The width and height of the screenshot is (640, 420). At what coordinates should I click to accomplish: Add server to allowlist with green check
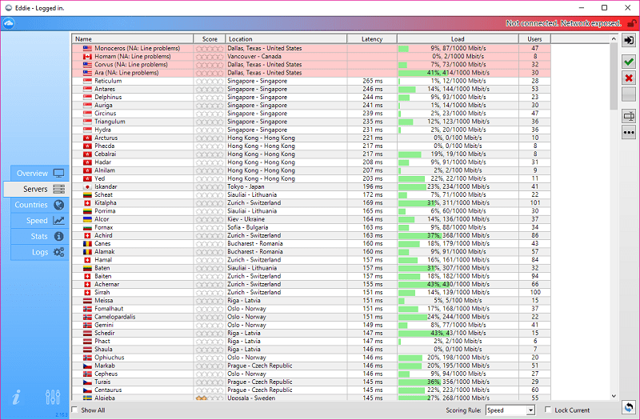[629, 62]
